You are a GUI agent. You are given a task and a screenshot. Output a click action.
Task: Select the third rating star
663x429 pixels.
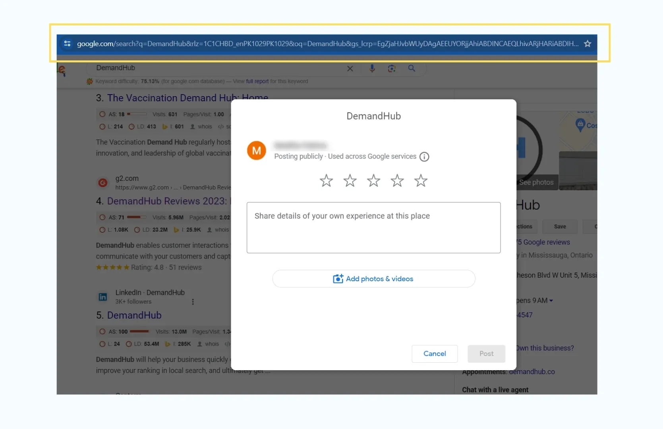(373, 181)
